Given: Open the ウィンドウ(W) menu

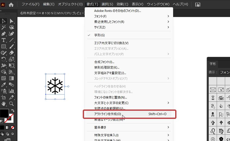Looking at the screenshot, I should point(158,4).
